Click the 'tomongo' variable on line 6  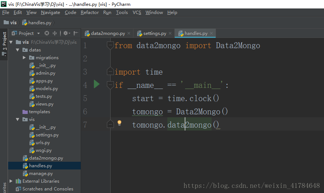click(147, 112)
